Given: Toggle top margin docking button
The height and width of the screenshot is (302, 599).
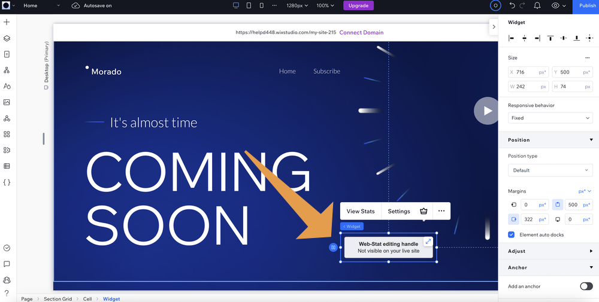Looking at the screenshot, I should click(x=558, y=205).
